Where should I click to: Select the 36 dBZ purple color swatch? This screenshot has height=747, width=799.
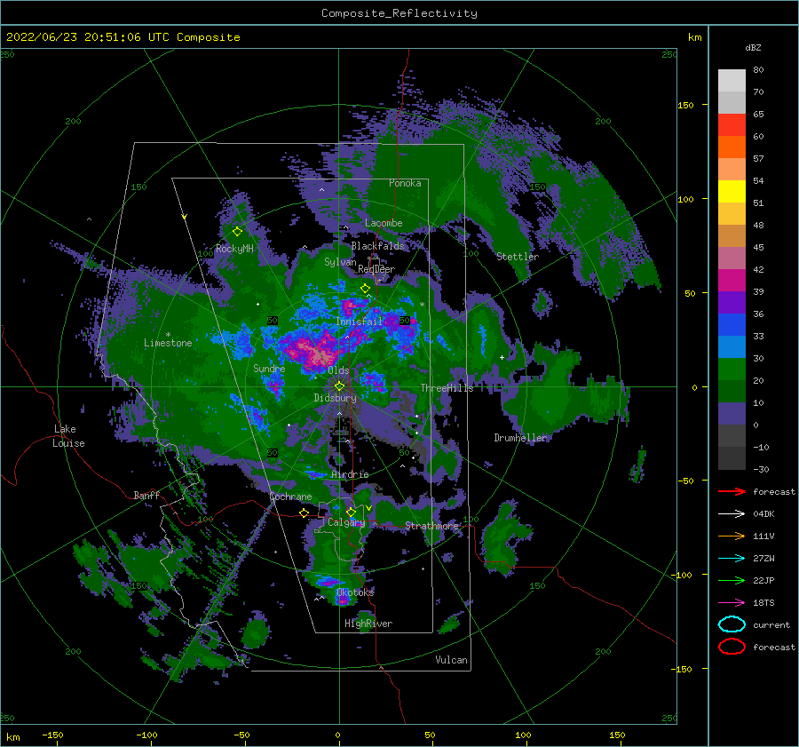coord(732,302)
